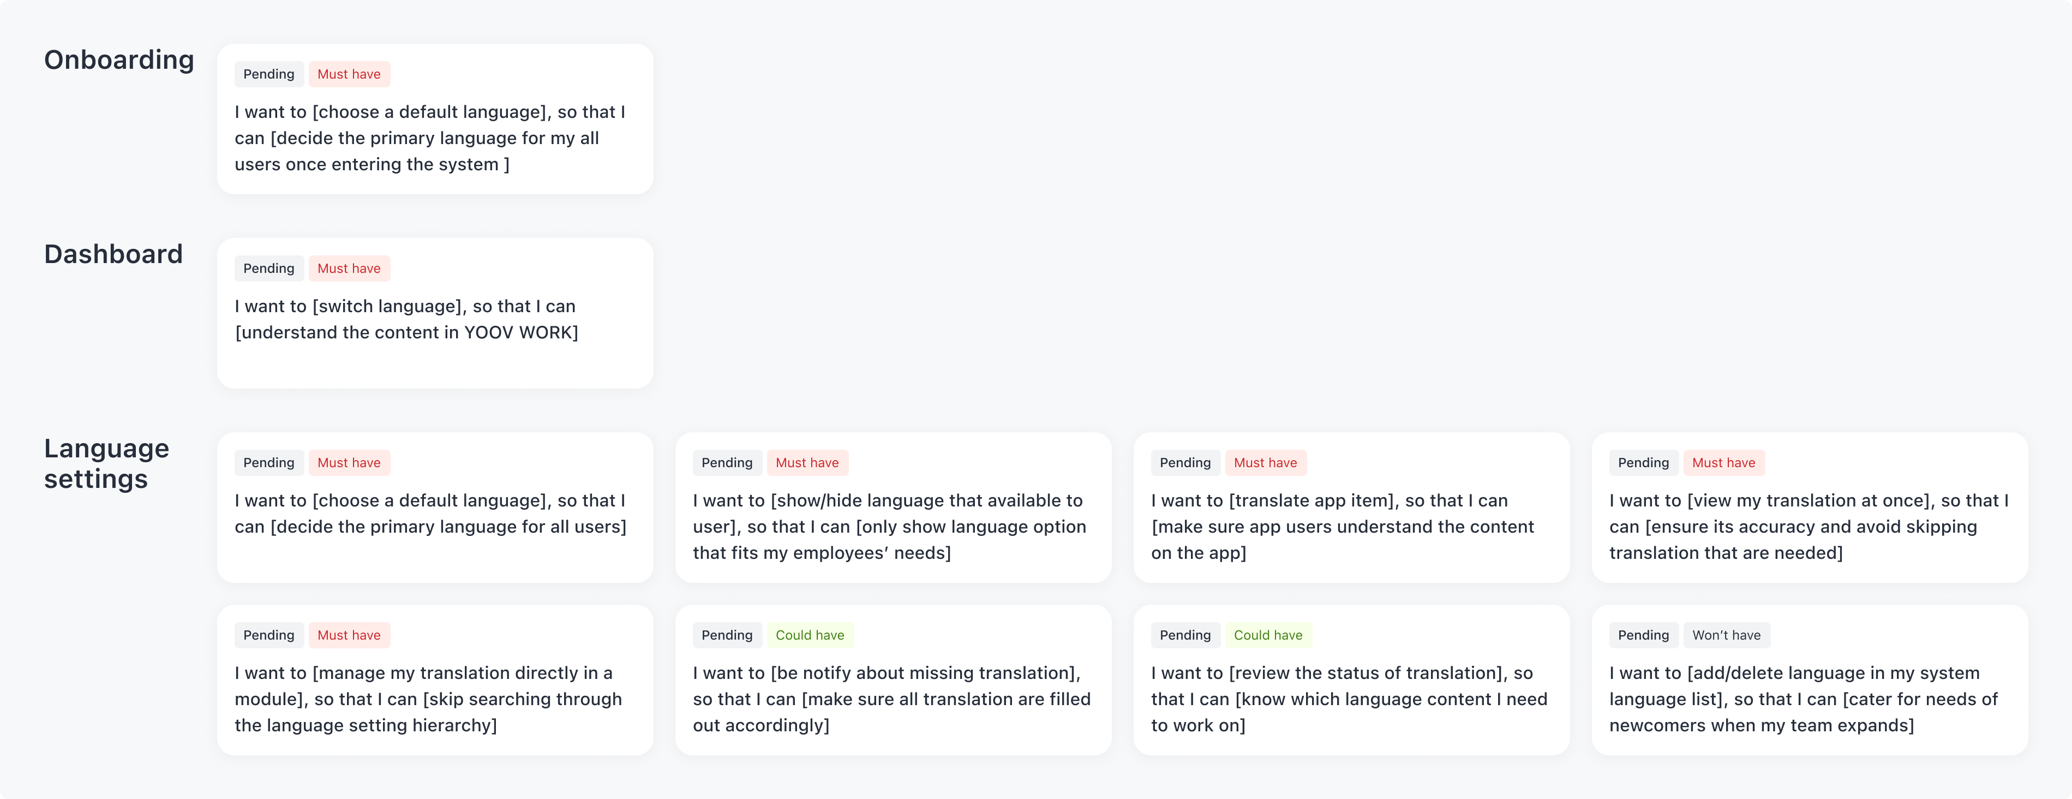Image resolution: width=2072 pixels, height=799 pixels.
Task: Select the Dashboard section heading
Action: [113, 254]
